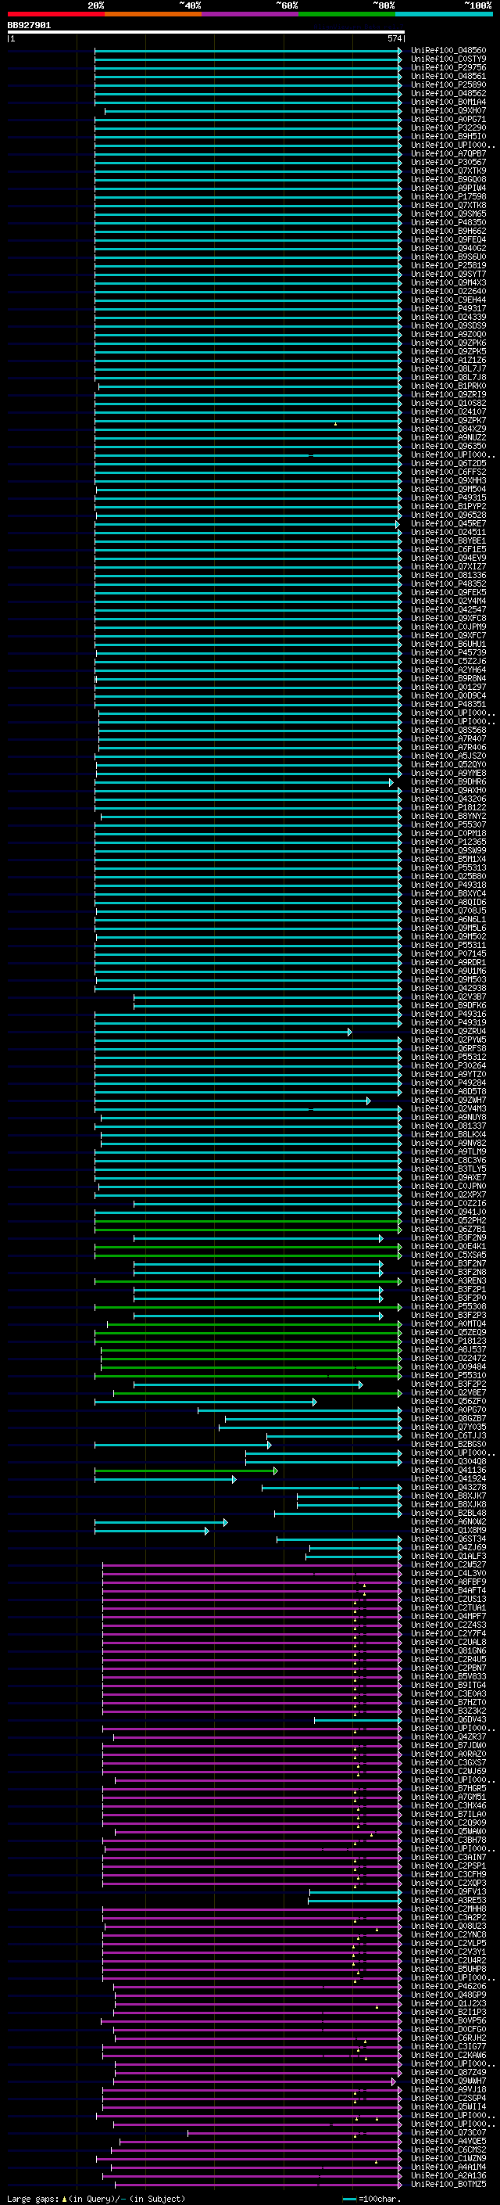
Task: Open hit UniRef100_Q41136
Action: [x=448, y=1470]
